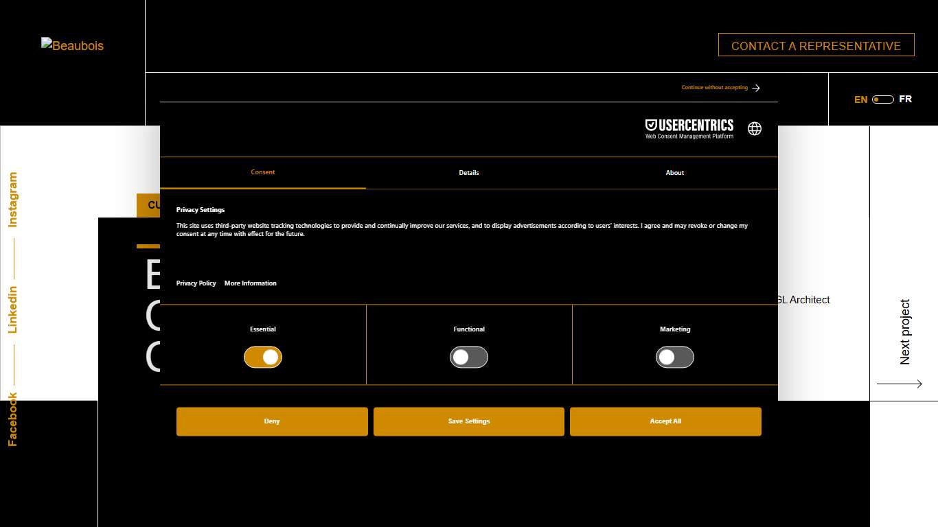Click the globe language selector icon
This screenshot has height=527, width=938.
(755, 128)
